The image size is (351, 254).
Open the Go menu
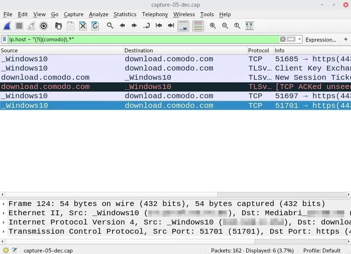click(55, 14)
